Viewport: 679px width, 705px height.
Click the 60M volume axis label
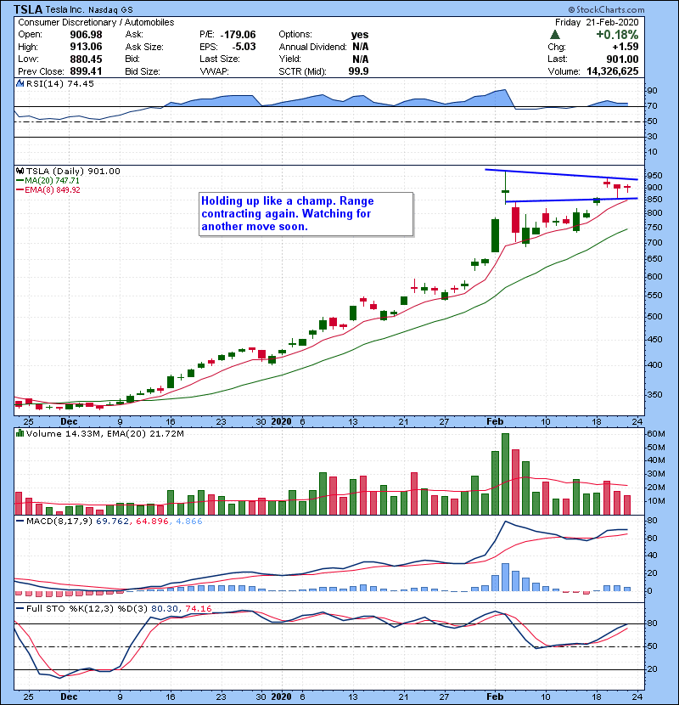(x=655, y=434)
